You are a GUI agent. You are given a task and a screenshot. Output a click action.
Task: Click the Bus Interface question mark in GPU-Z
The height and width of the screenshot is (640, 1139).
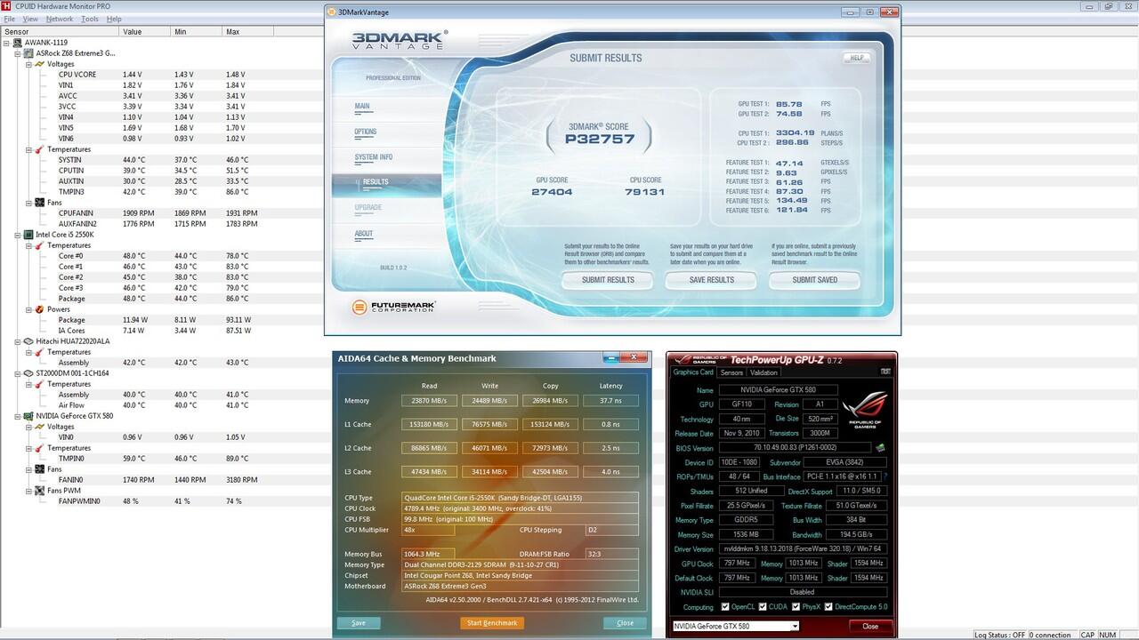(x=885, y=477)
